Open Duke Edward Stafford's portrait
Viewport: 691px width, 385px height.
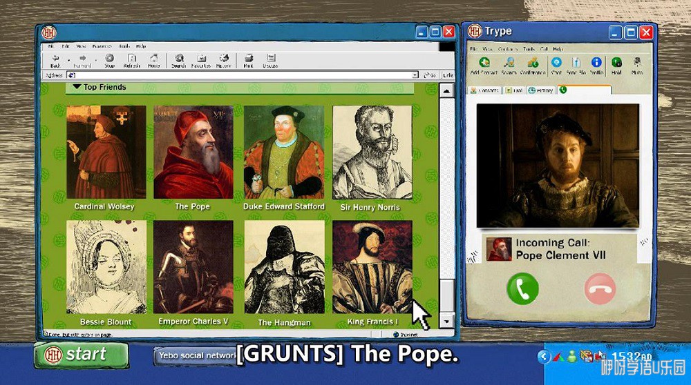(x=284, y=152)
